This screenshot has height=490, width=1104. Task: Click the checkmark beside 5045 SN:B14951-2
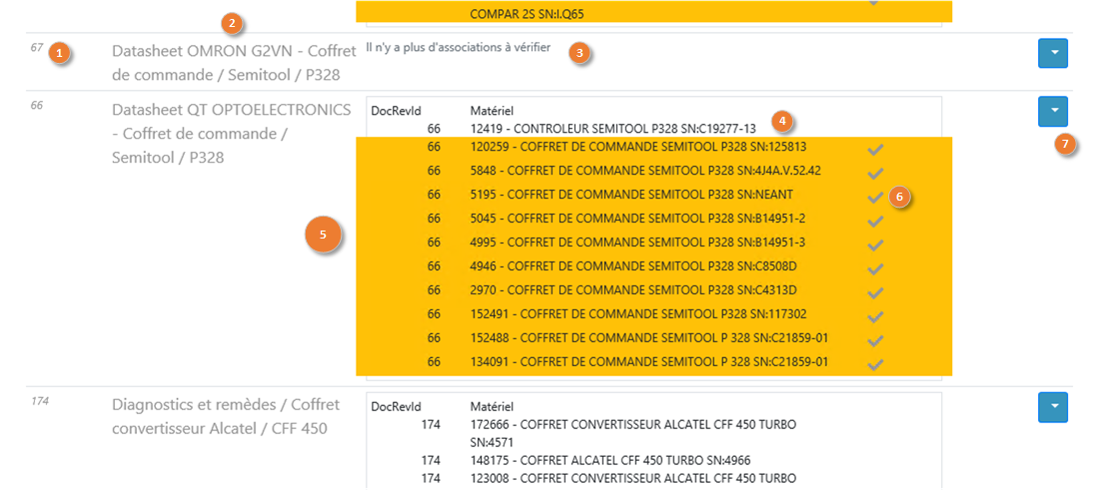875,222
